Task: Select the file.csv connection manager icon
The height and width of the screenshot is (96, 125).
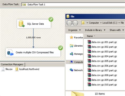Action: pyautogui.click(x=3, y=69)
